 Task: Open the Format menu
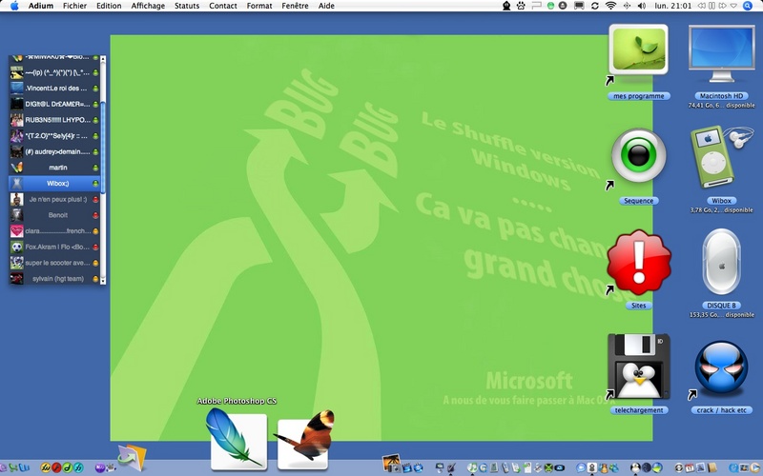tap(259, 6)
